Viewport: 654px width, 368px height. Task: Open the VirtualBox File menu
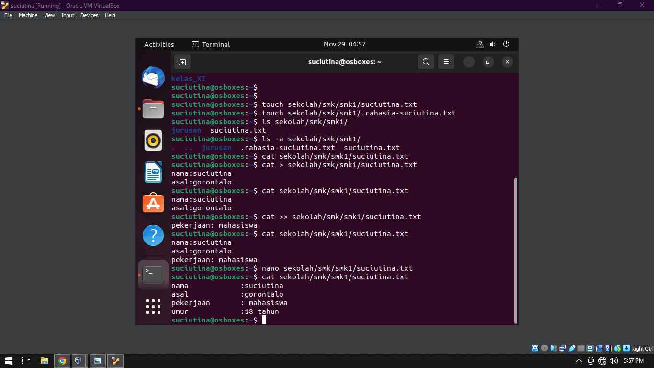(x=8, y=15)
